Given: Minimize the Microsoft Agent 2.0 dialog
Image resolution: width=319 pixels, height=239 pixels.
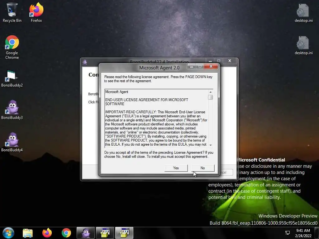Looking at the screenshot, I should [192, 67].
